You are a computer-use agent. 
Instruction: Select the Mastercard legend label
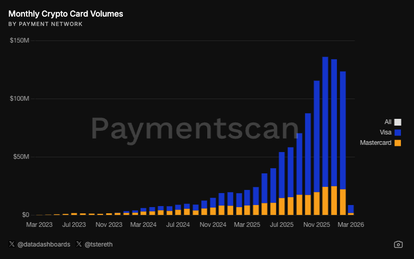[x=375, y=143]
